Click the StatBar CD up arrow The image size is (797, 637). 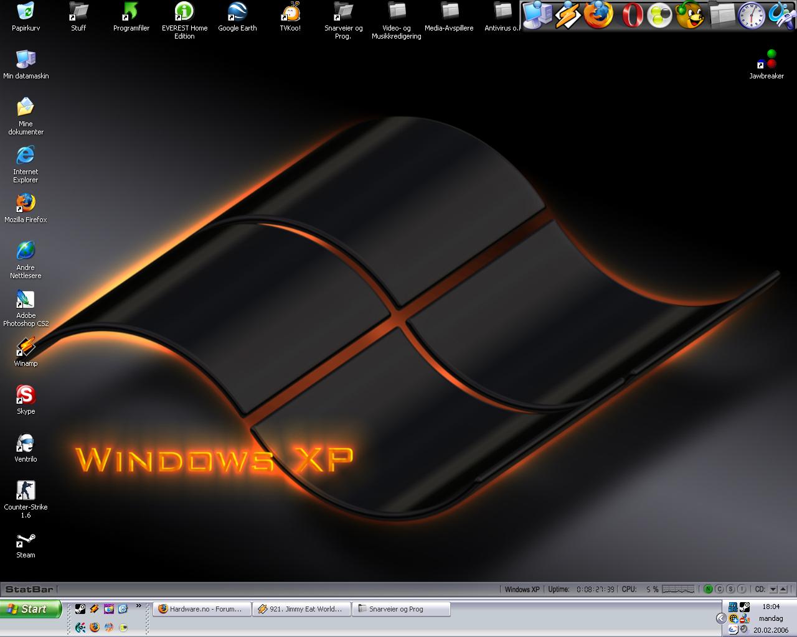click(x=783, y=589)
